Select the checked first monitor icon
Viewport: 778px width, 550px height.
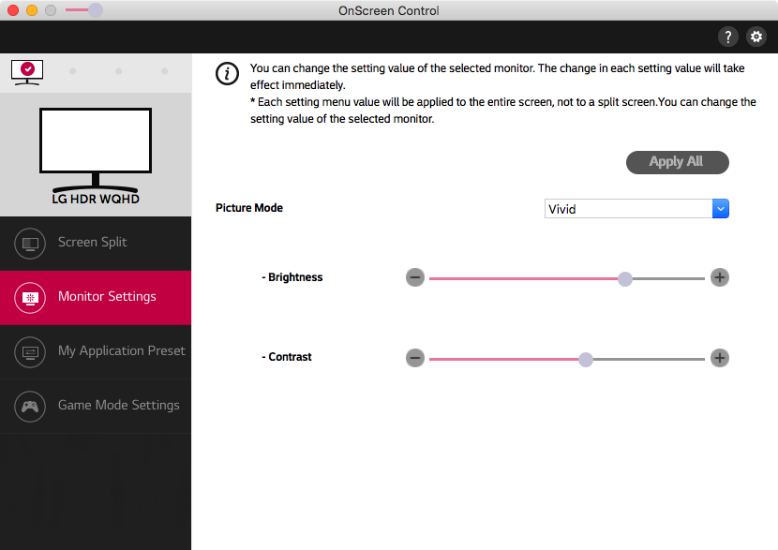27,70
